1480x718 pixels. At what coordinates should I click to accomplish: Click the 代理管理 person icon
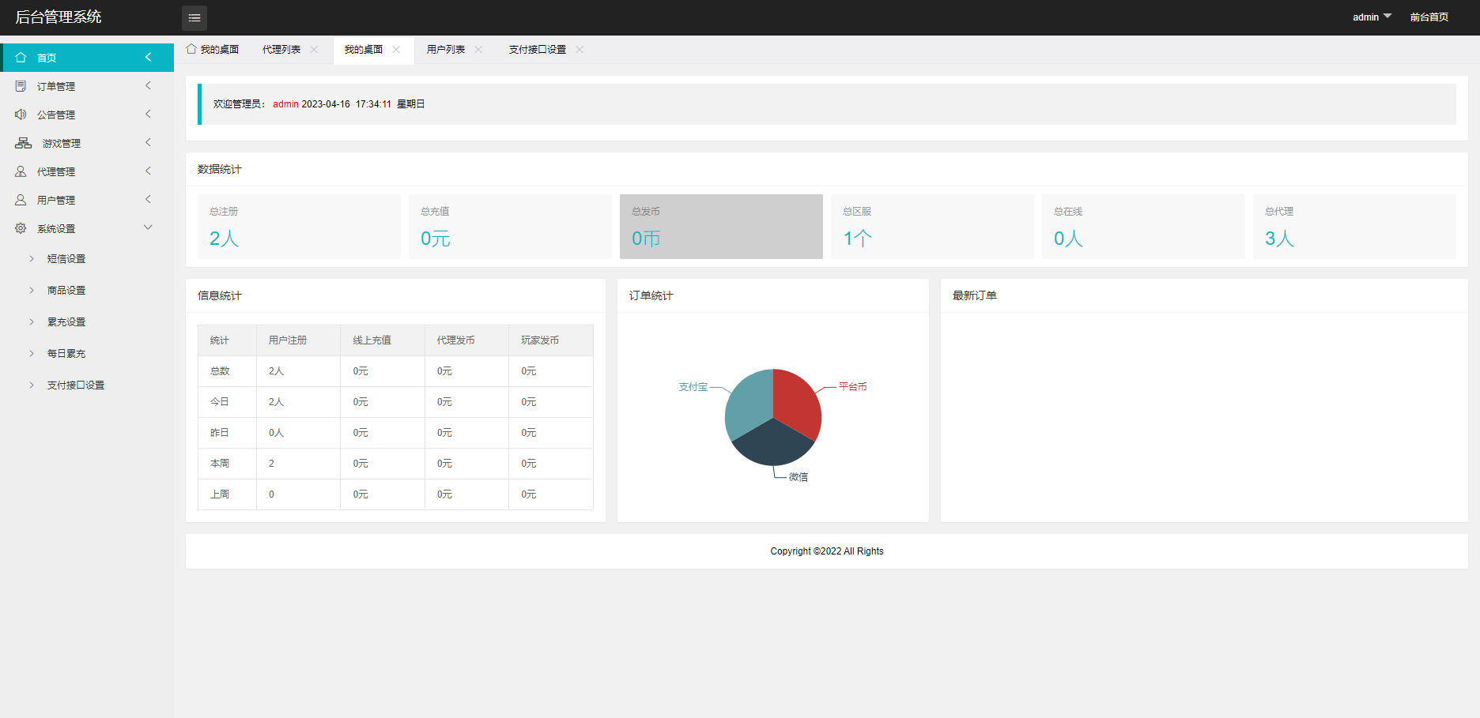coord(21,171)
